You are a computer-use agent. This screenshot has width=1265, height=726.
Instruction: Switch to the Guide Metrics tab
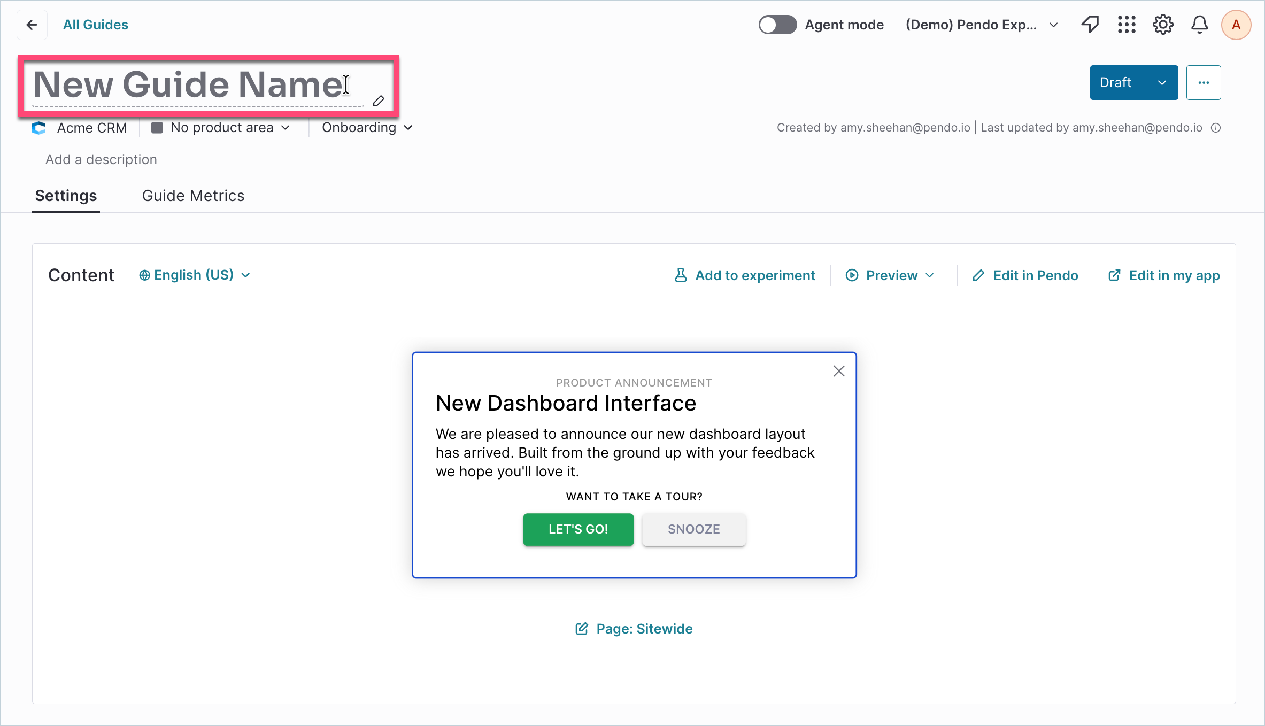click(x=193, y=196)
